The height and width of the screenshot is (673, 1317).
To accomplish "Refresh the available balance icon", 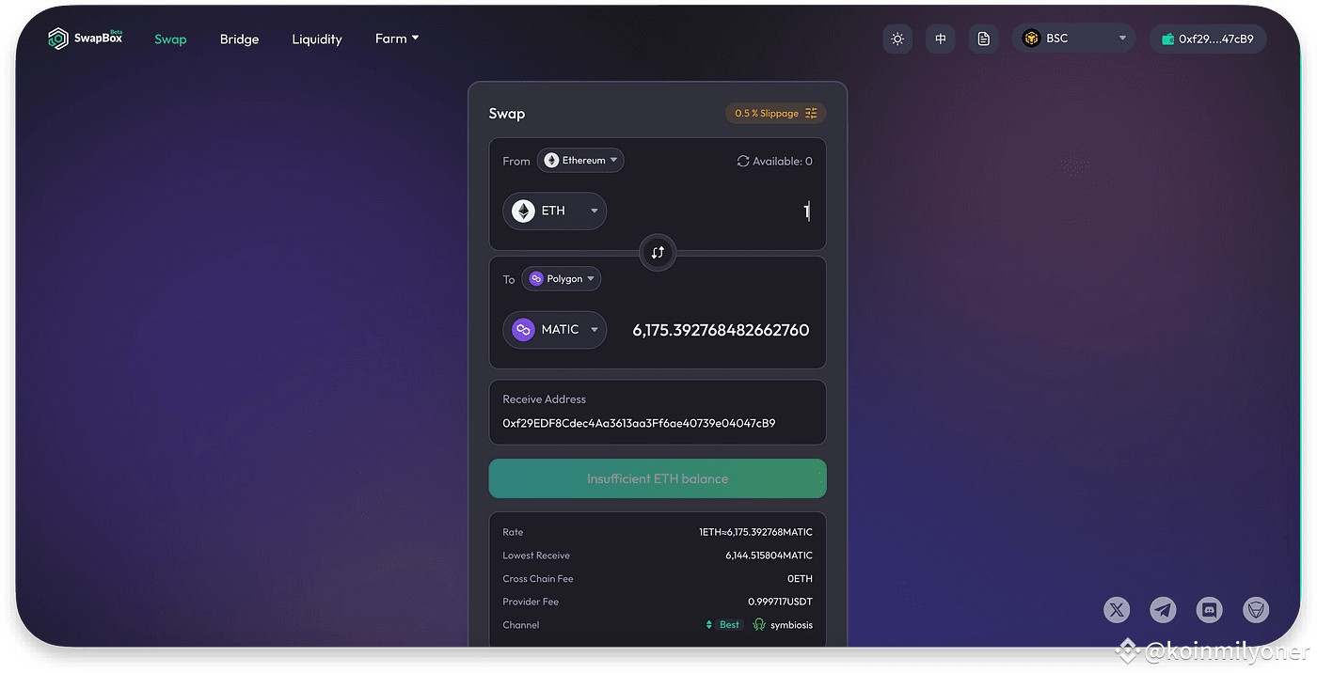I will 743,161.
